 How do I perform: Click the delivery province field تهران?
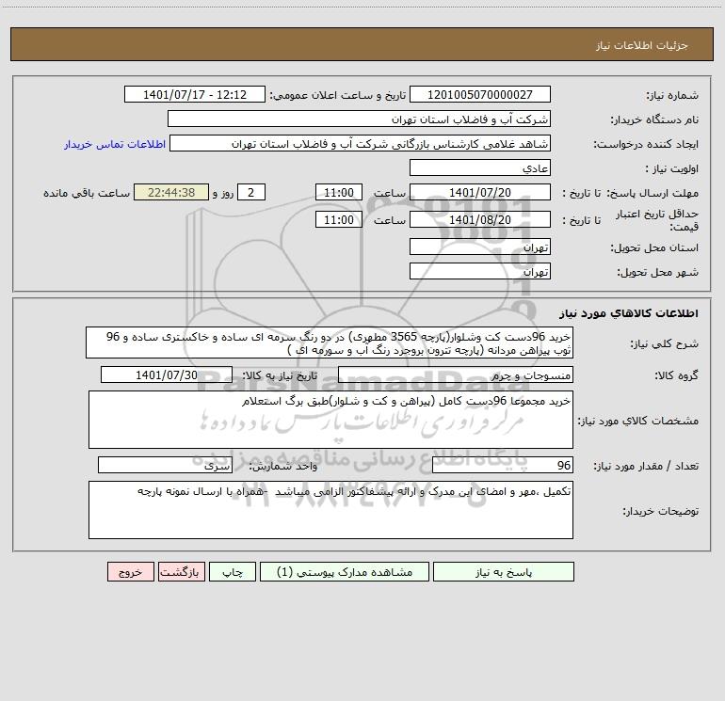tap(480, 247)
